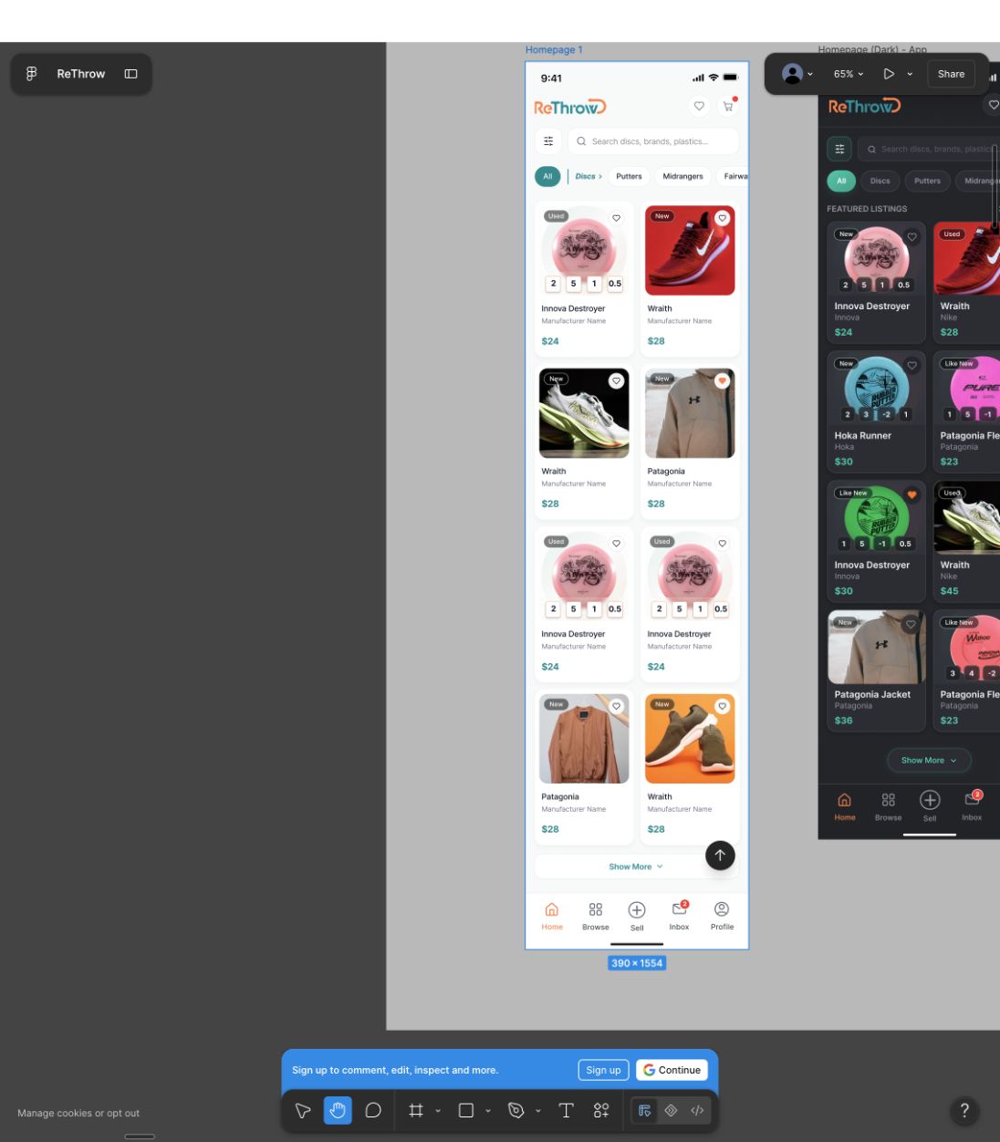Favorite dark Hoka Runner card heart
Image resolution: width=1000 pixels, height=1142 pixels.
911,366
